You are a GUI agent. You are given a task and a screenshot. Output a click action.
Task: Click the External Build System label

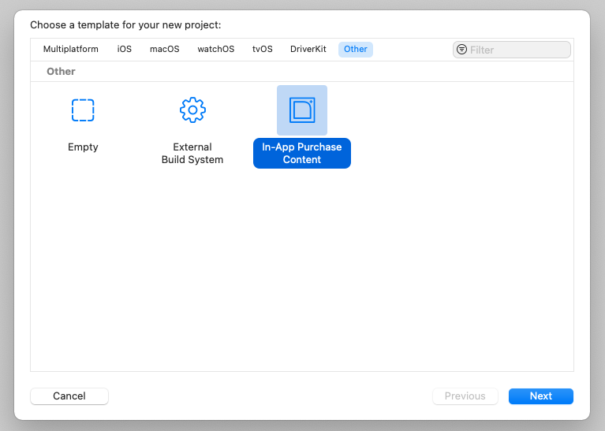pos(192,153)
